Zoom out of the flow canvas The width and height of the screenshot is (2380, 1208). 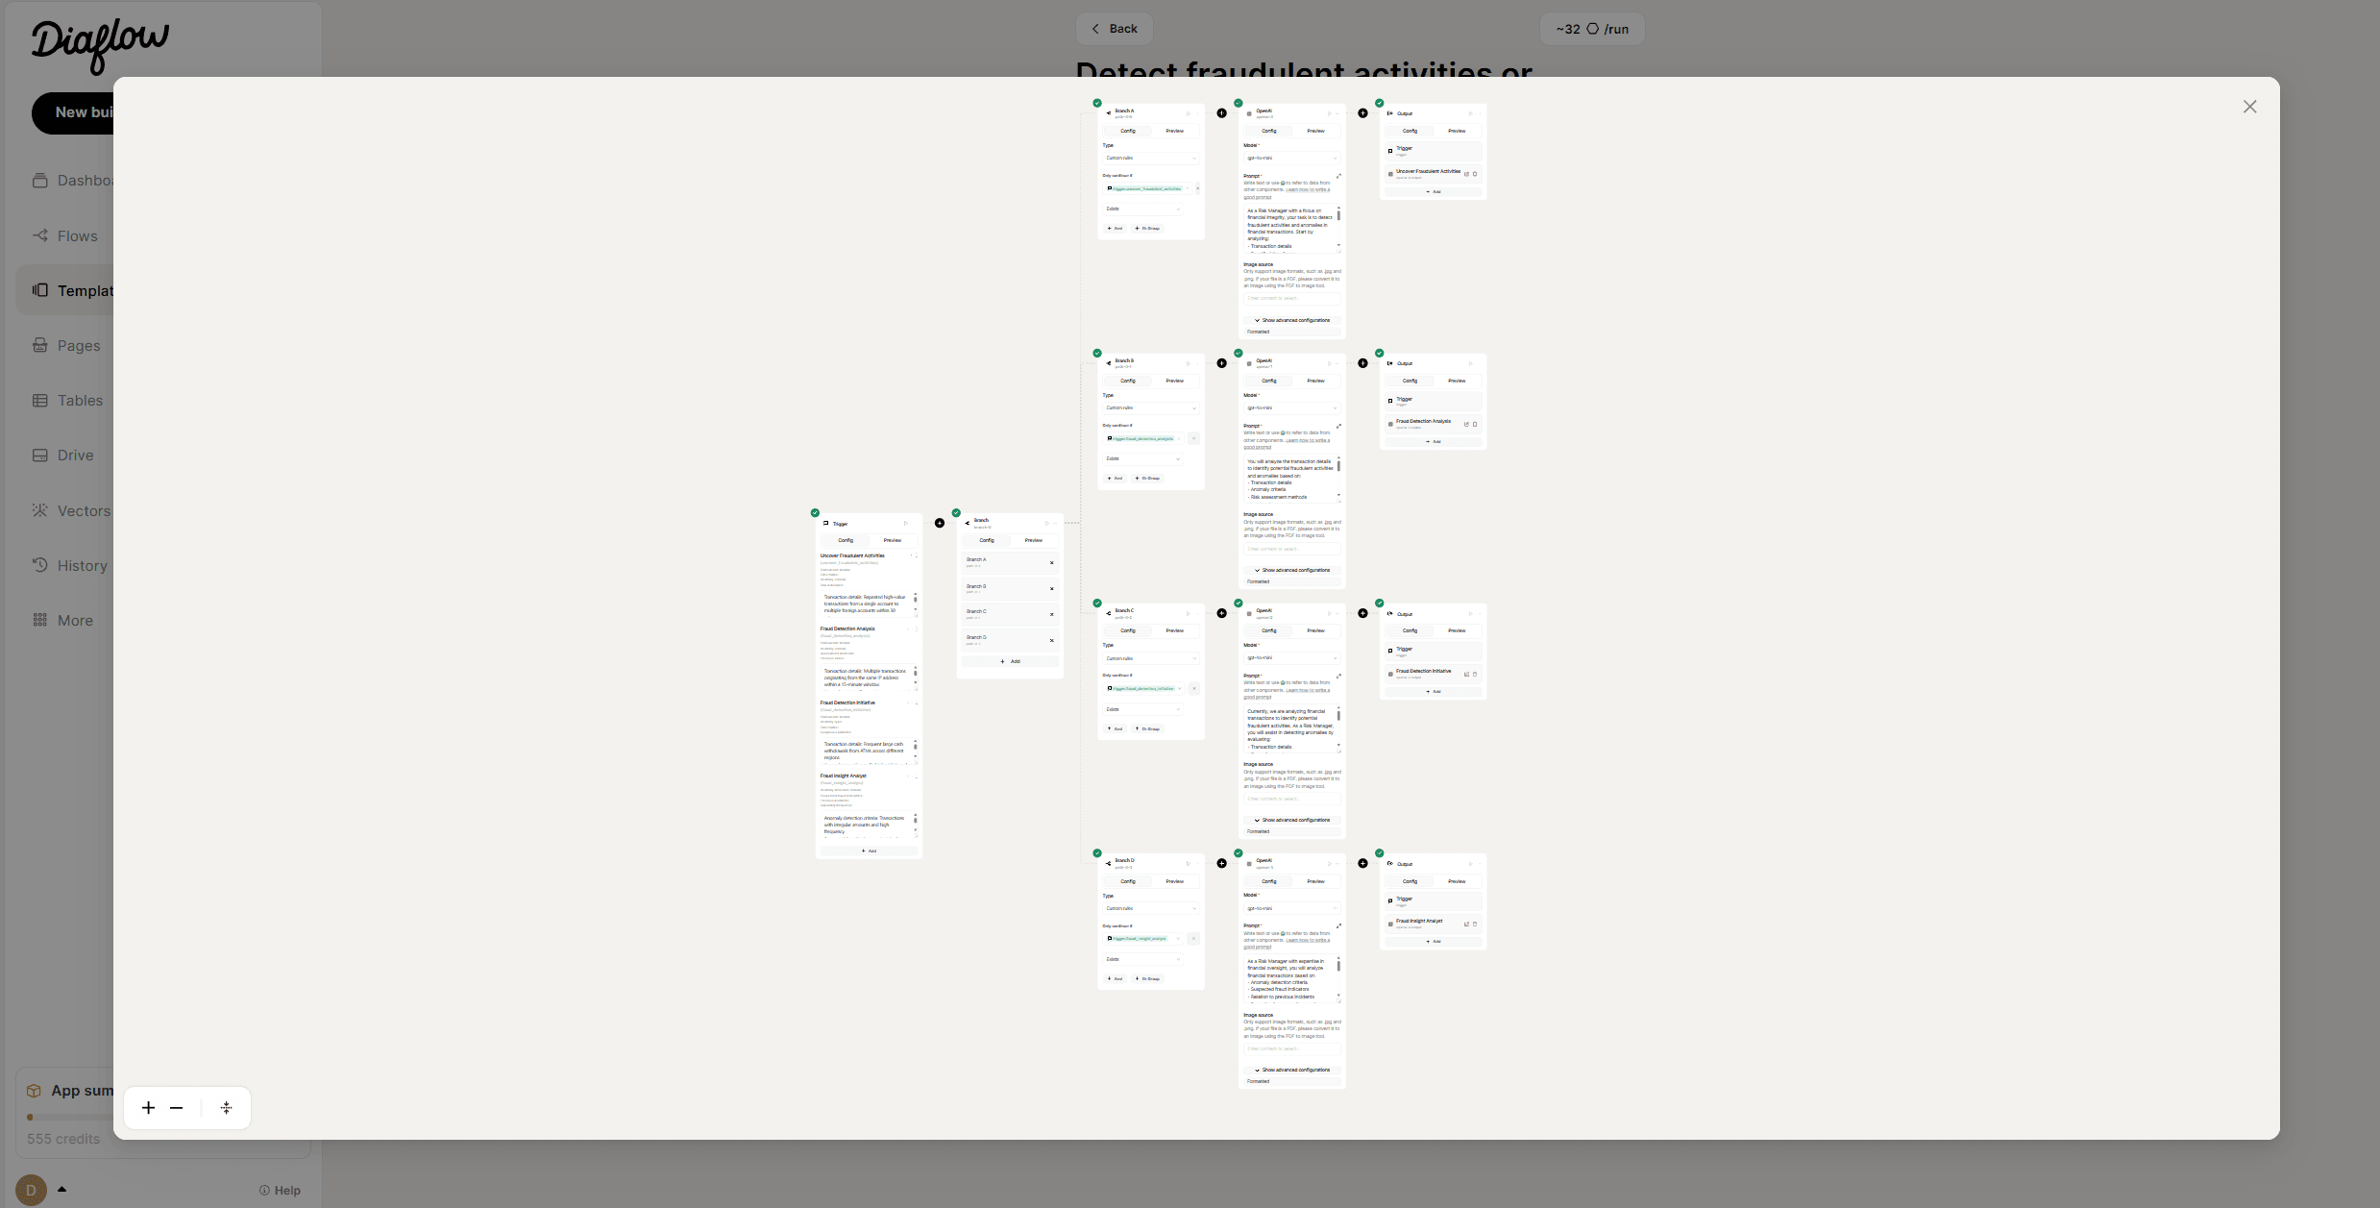pyautogui.click(x=177, y=1108)
